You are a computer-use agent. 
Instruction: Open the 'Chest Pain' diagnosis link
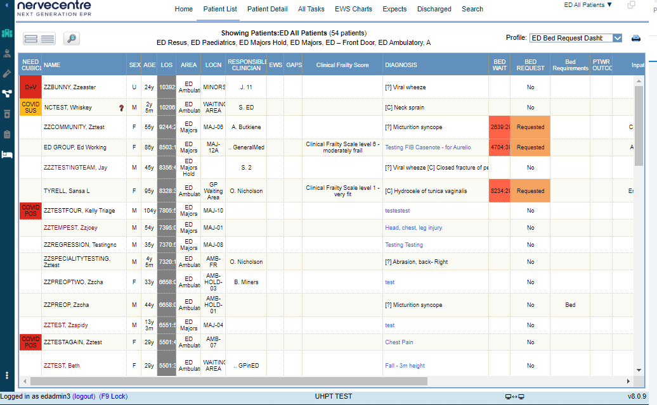(x=399, y=342)
